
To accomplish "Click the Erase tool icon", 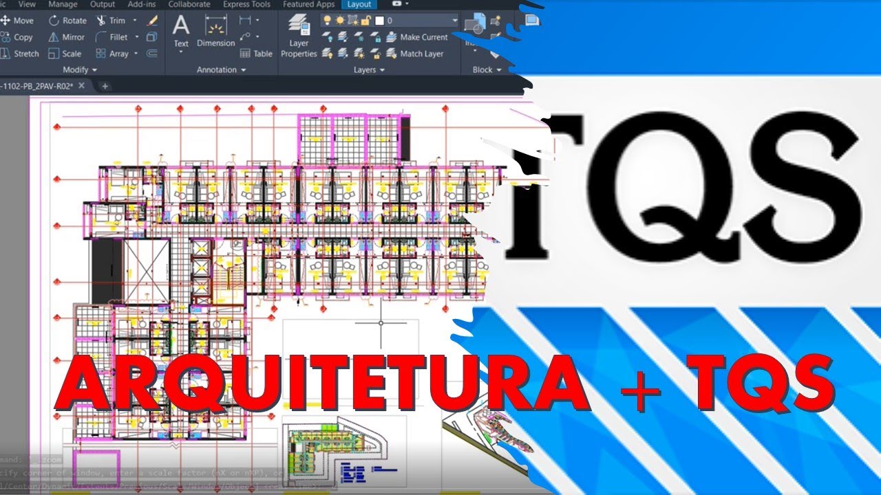I will [153, 21].
